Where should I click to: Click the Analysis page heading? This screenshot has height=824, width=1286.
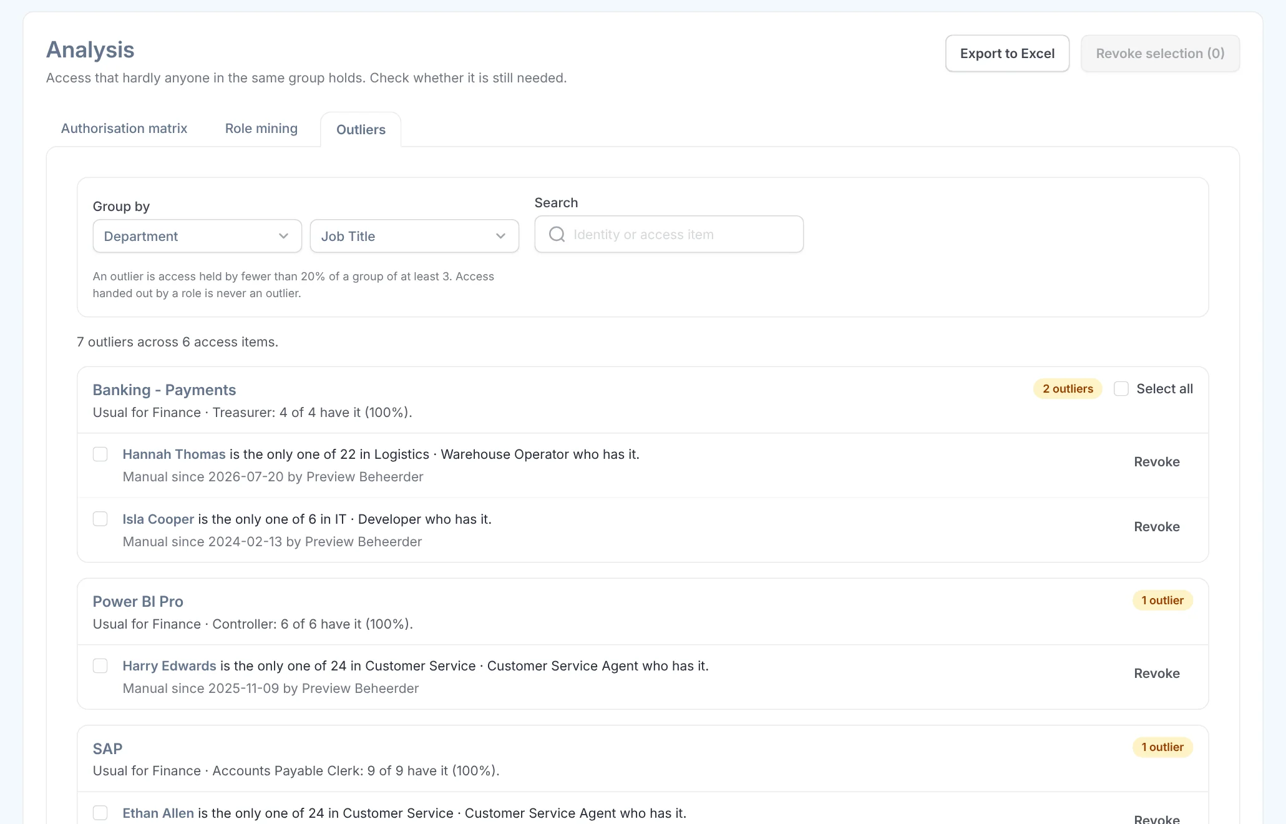click(x=90, y=50)
